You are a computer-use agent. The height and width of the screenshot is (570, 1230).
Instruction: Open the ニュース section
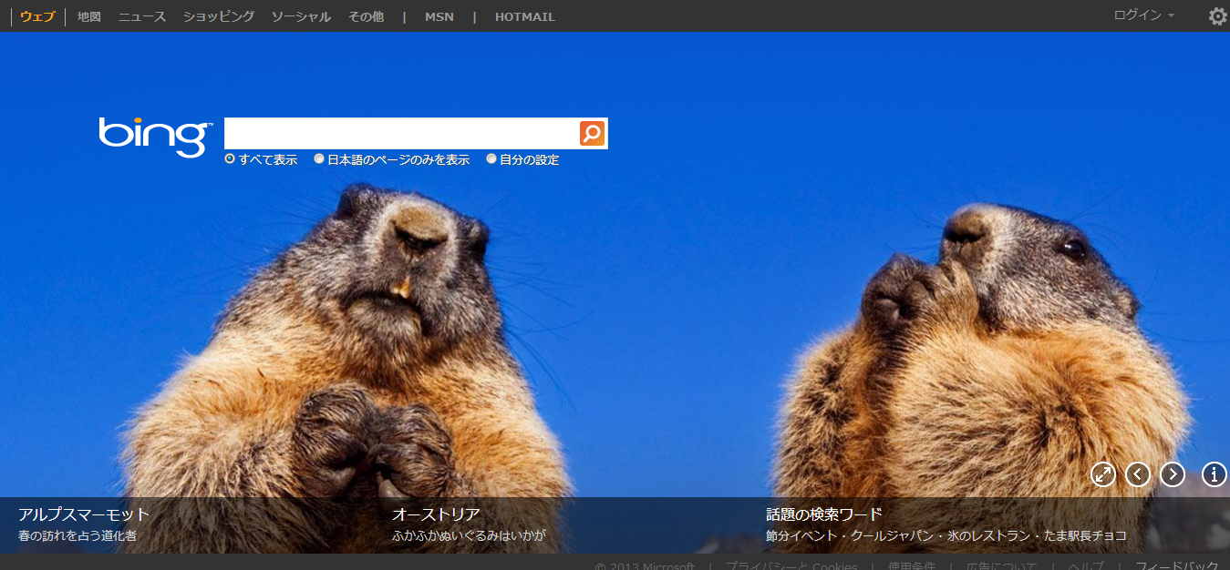(142, 16)
